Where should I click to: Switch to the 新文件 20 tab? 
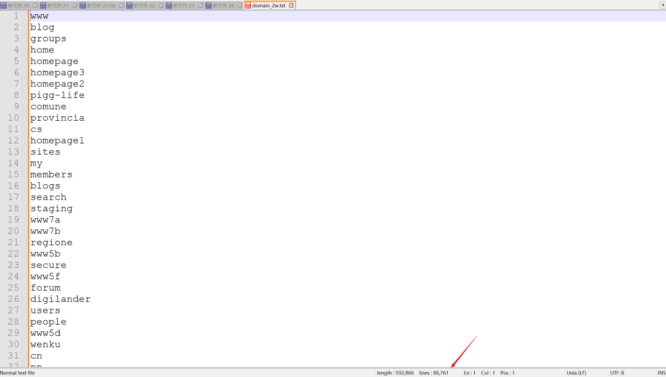tap(18, 6)
